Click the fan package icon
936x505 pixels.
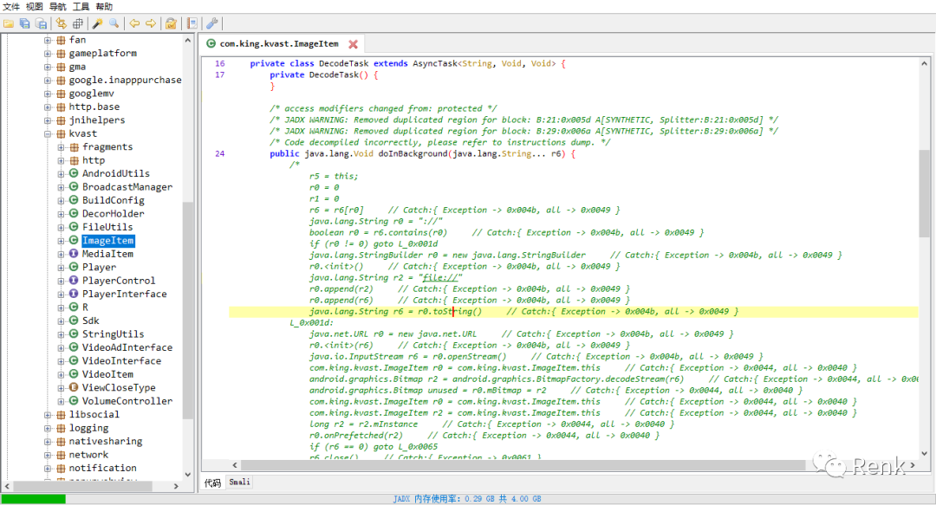[61, 40]
